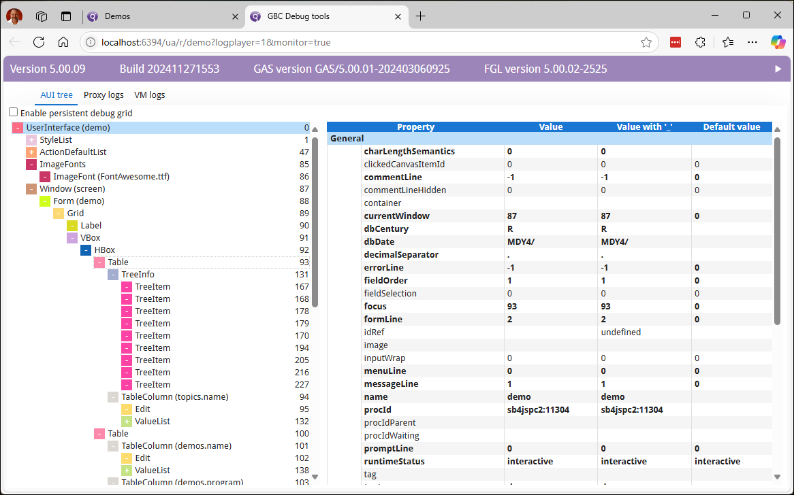Open a new browser tab

[421, 16]
